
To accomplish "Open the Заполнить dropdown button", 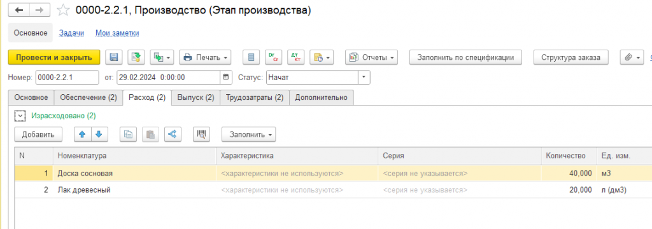I will (248, 134).
